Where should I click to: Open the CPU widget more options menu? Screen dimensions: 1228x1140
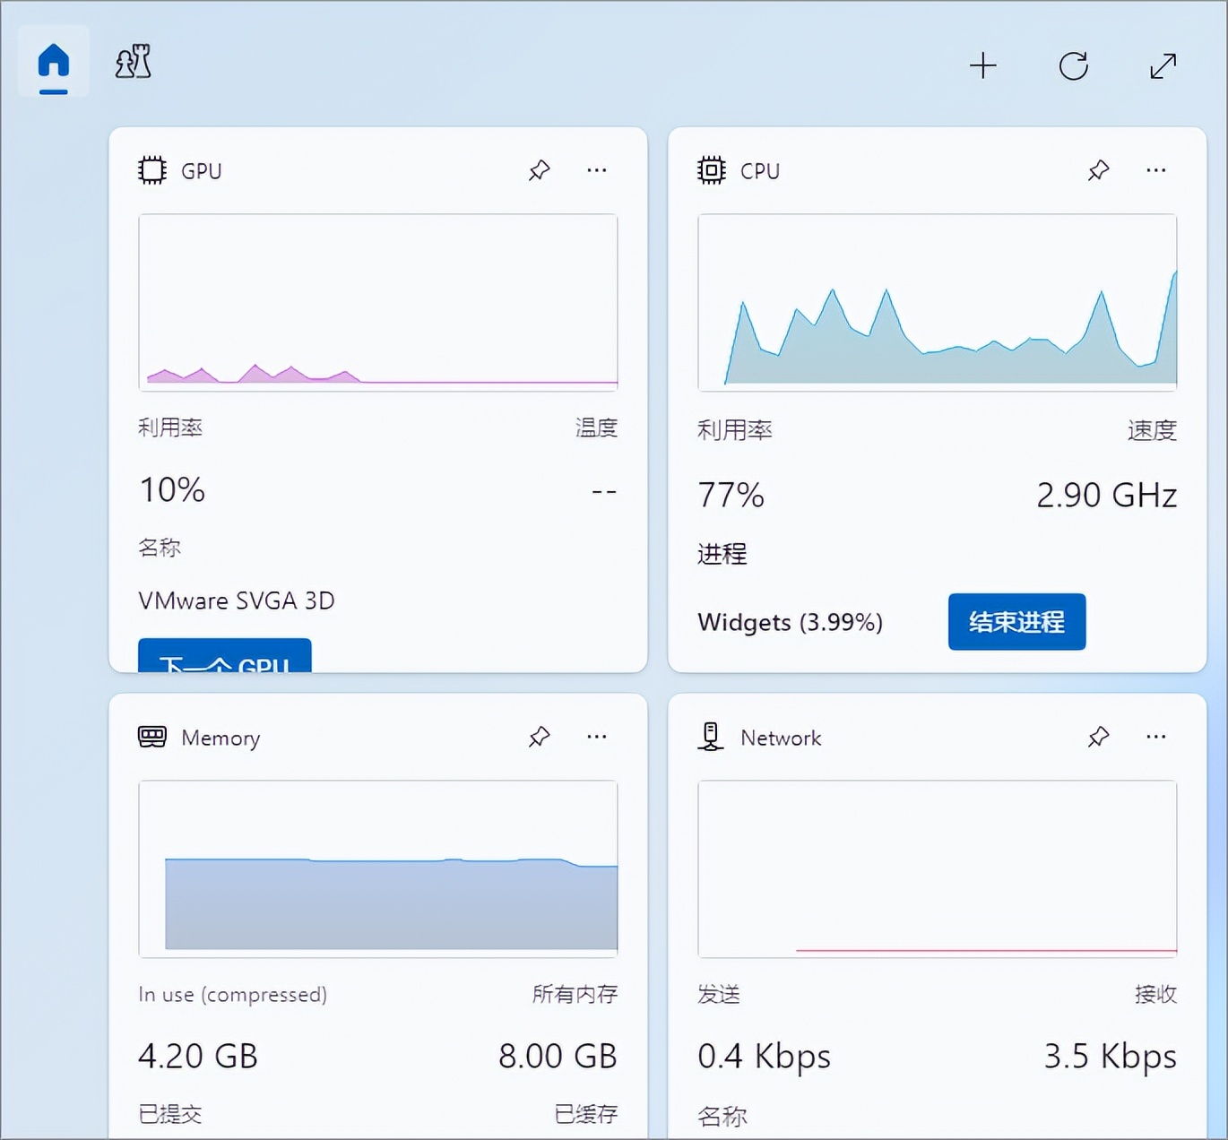coord(1154,169)
